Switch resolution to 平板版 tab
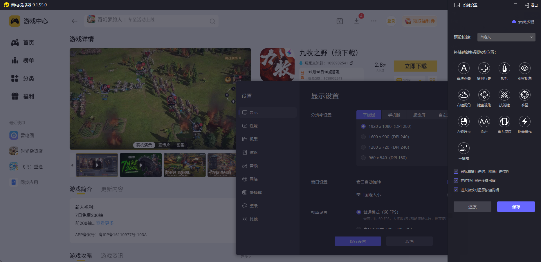 point(369,115)
